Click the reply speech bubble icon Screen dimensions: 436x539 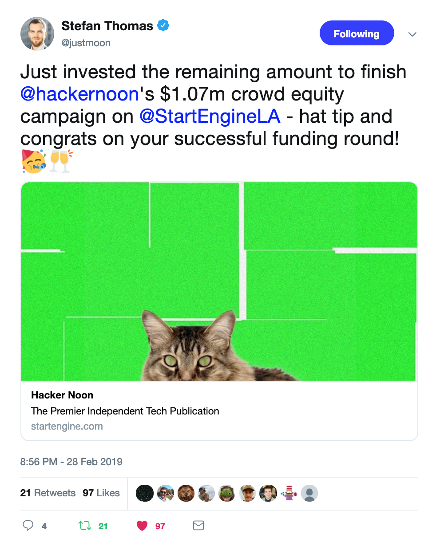pyautogui.click(x=28, y=526)
